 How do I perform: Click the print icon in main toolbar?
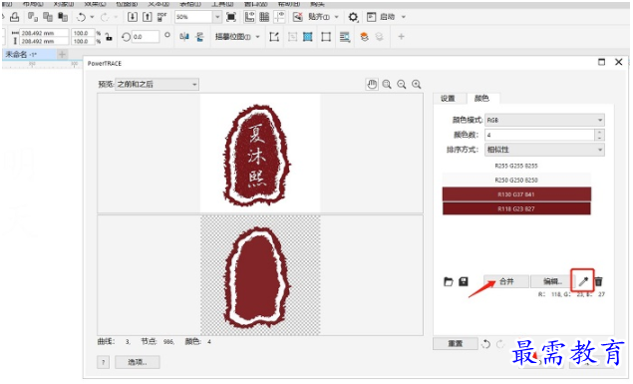click(15, 17)
